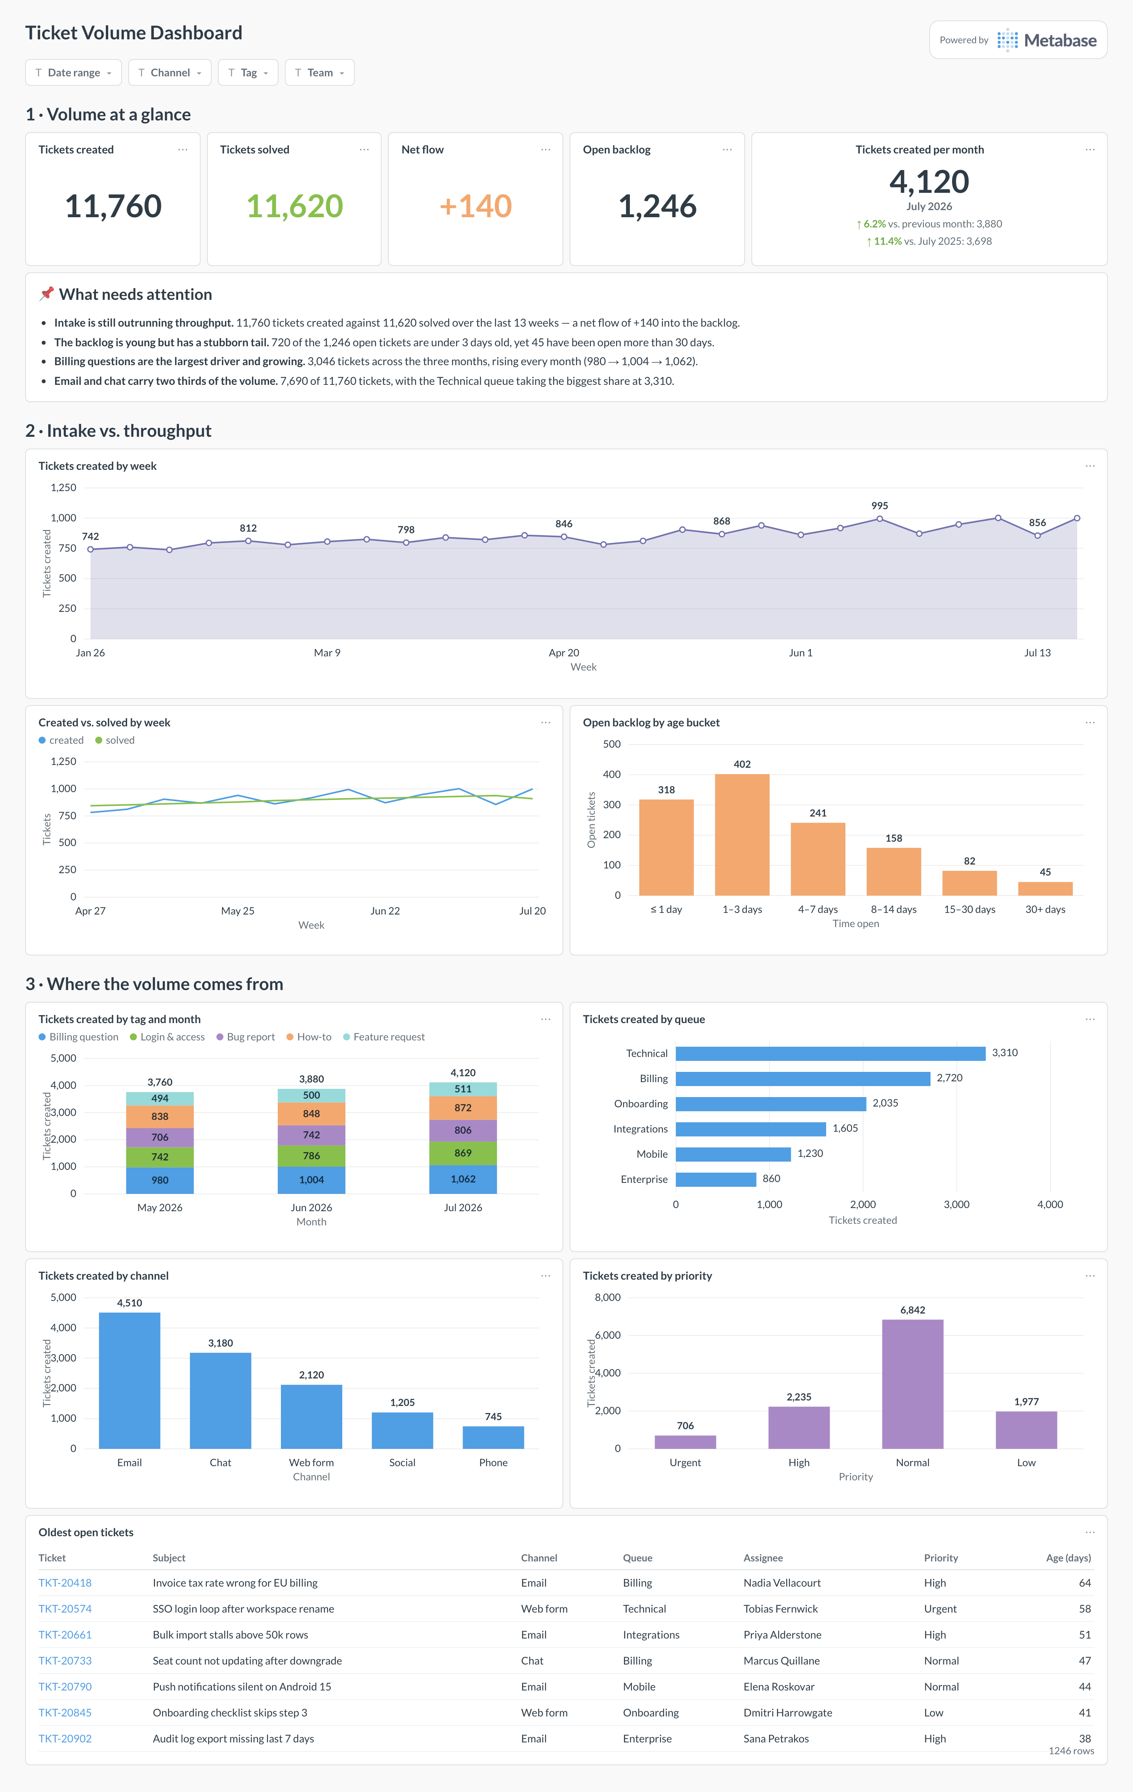Image resolution: width=1133 pixels, height=1792 pixels.
Task: Click the Powered by Metabase logo link
Action: [1018, 40]
